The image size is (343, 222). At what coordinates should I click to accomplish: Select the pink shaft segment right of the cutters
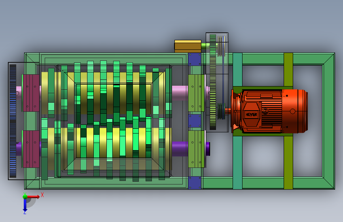pos(180,93)
